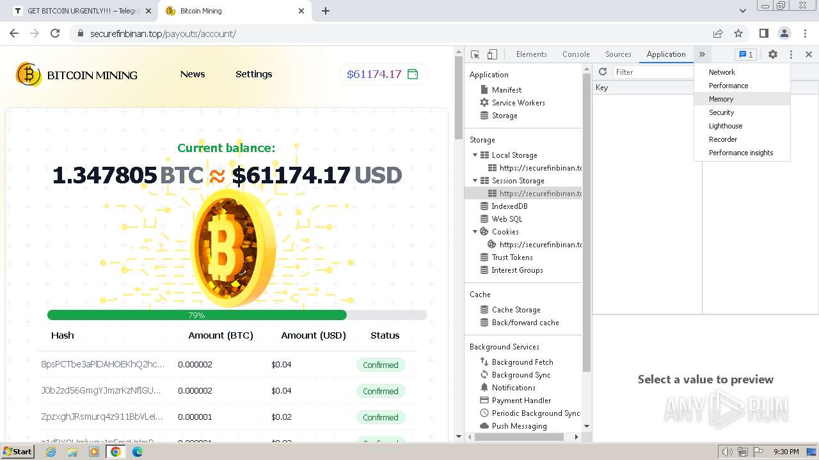Open the Manifest item
Screen dimensions: 819x460
(506, 90)
